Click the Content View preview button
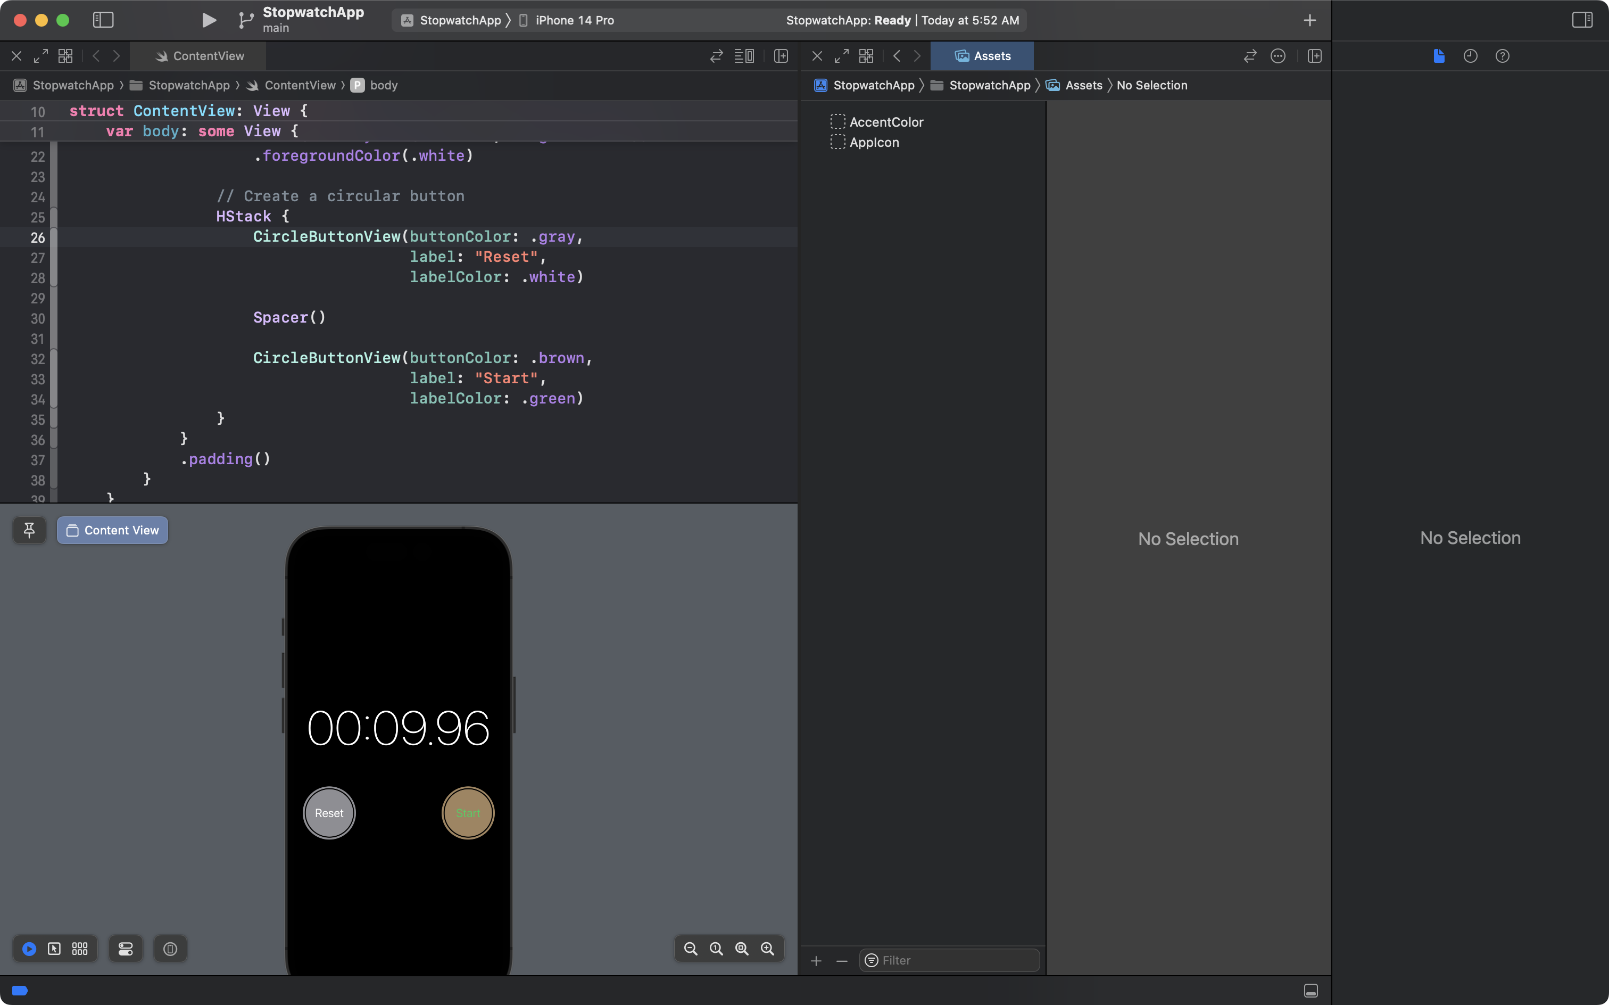 point(112,530)
